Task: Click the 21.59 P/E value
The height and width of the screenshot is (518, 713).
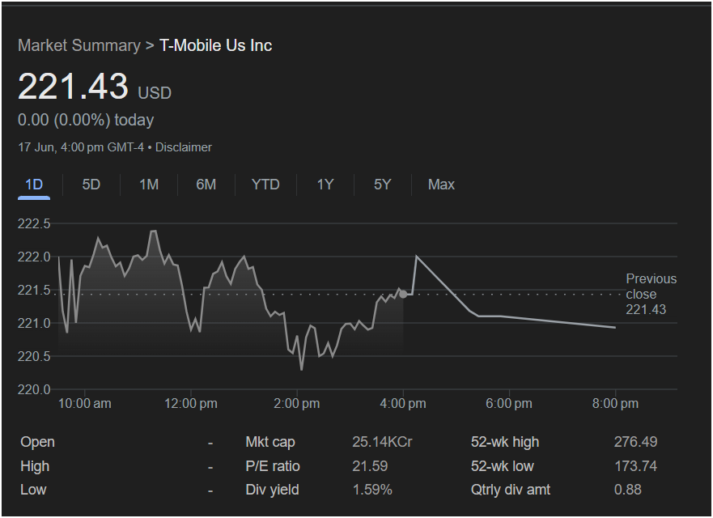Action: [370, 466]
